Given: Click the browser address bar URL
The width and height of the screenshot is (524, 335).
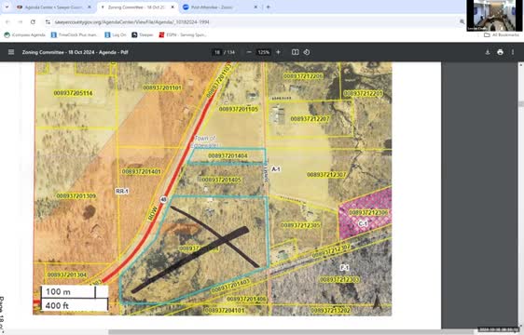Looking at the screenshot, I should [131, 22].
